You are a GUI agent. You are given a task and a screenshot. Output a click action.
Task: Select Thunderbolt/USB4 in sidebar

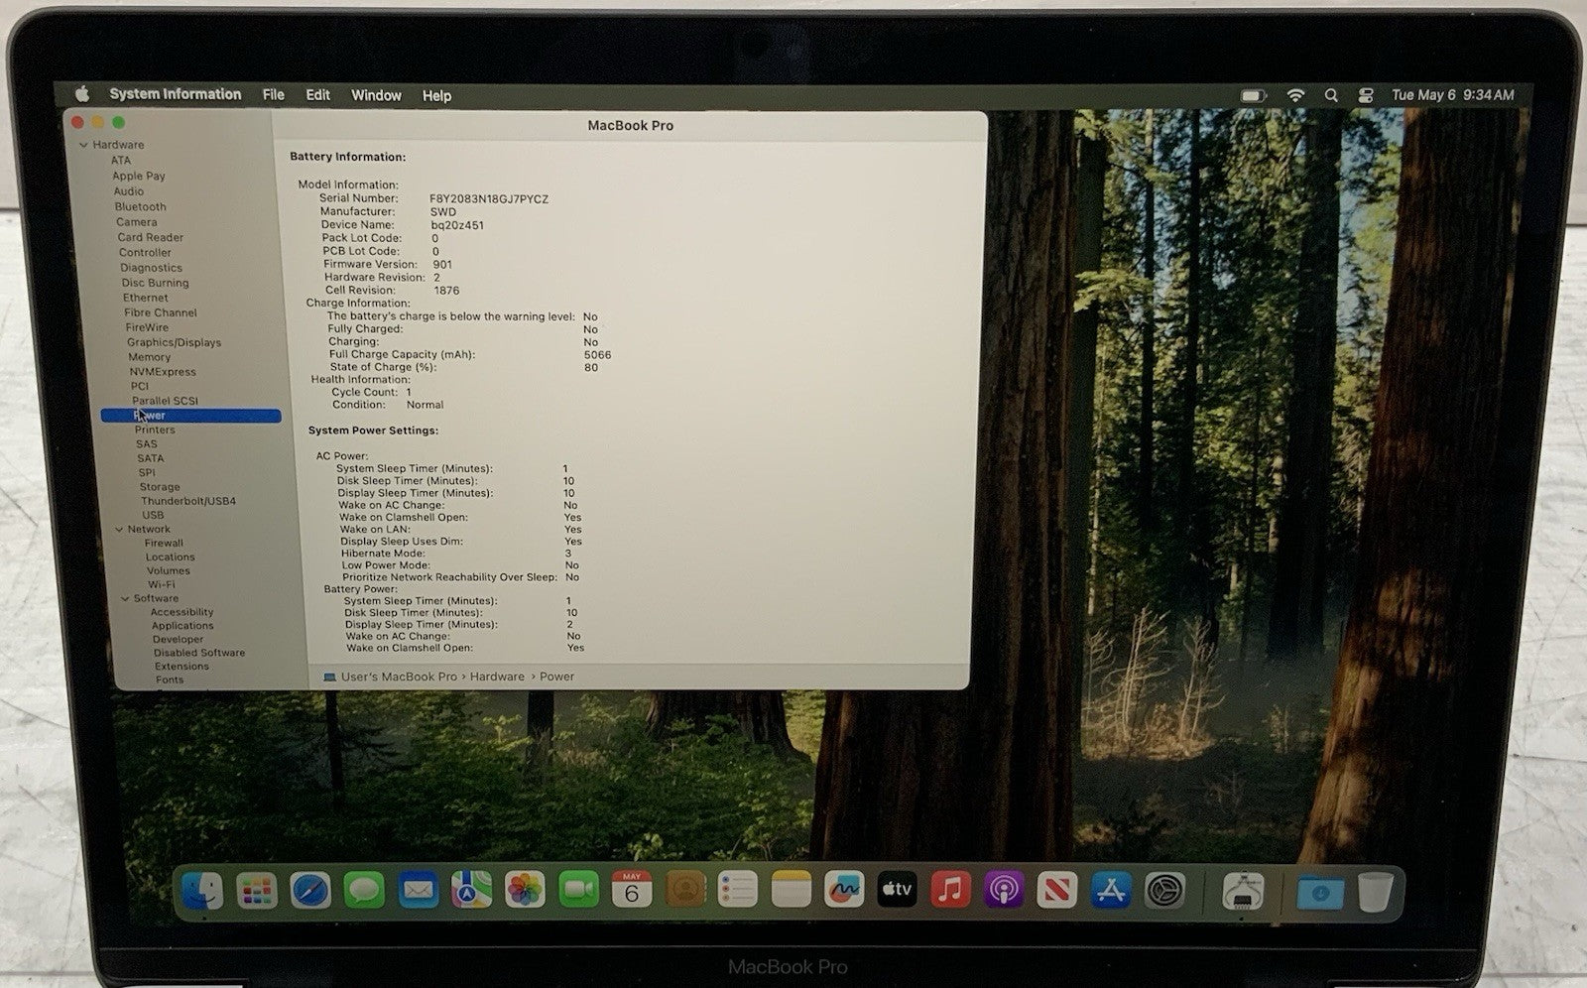click(188, 501)
